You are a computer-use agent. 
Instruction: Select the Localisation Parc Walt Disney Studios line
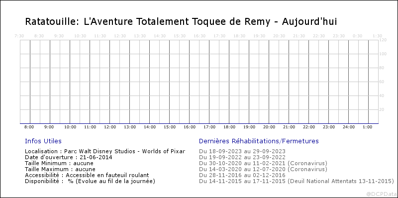(x=105, y=152)
